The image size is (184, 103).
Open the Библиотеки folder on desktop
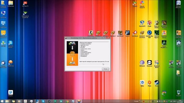[x=11, y=4]
